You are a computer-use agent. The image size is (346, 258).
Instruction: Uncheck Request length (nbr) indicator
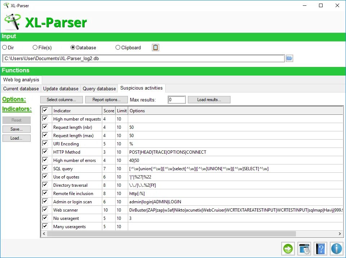(x=45, y=127)
